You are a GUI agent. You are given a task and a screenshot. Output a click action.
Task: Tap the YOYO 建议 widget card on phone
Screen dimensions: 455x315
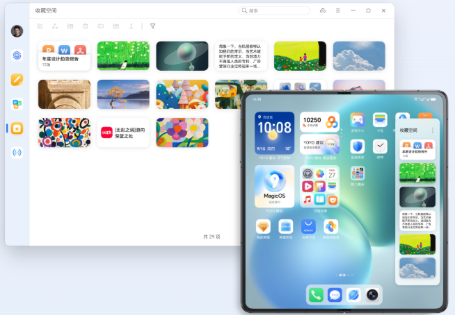pos(319,144)
